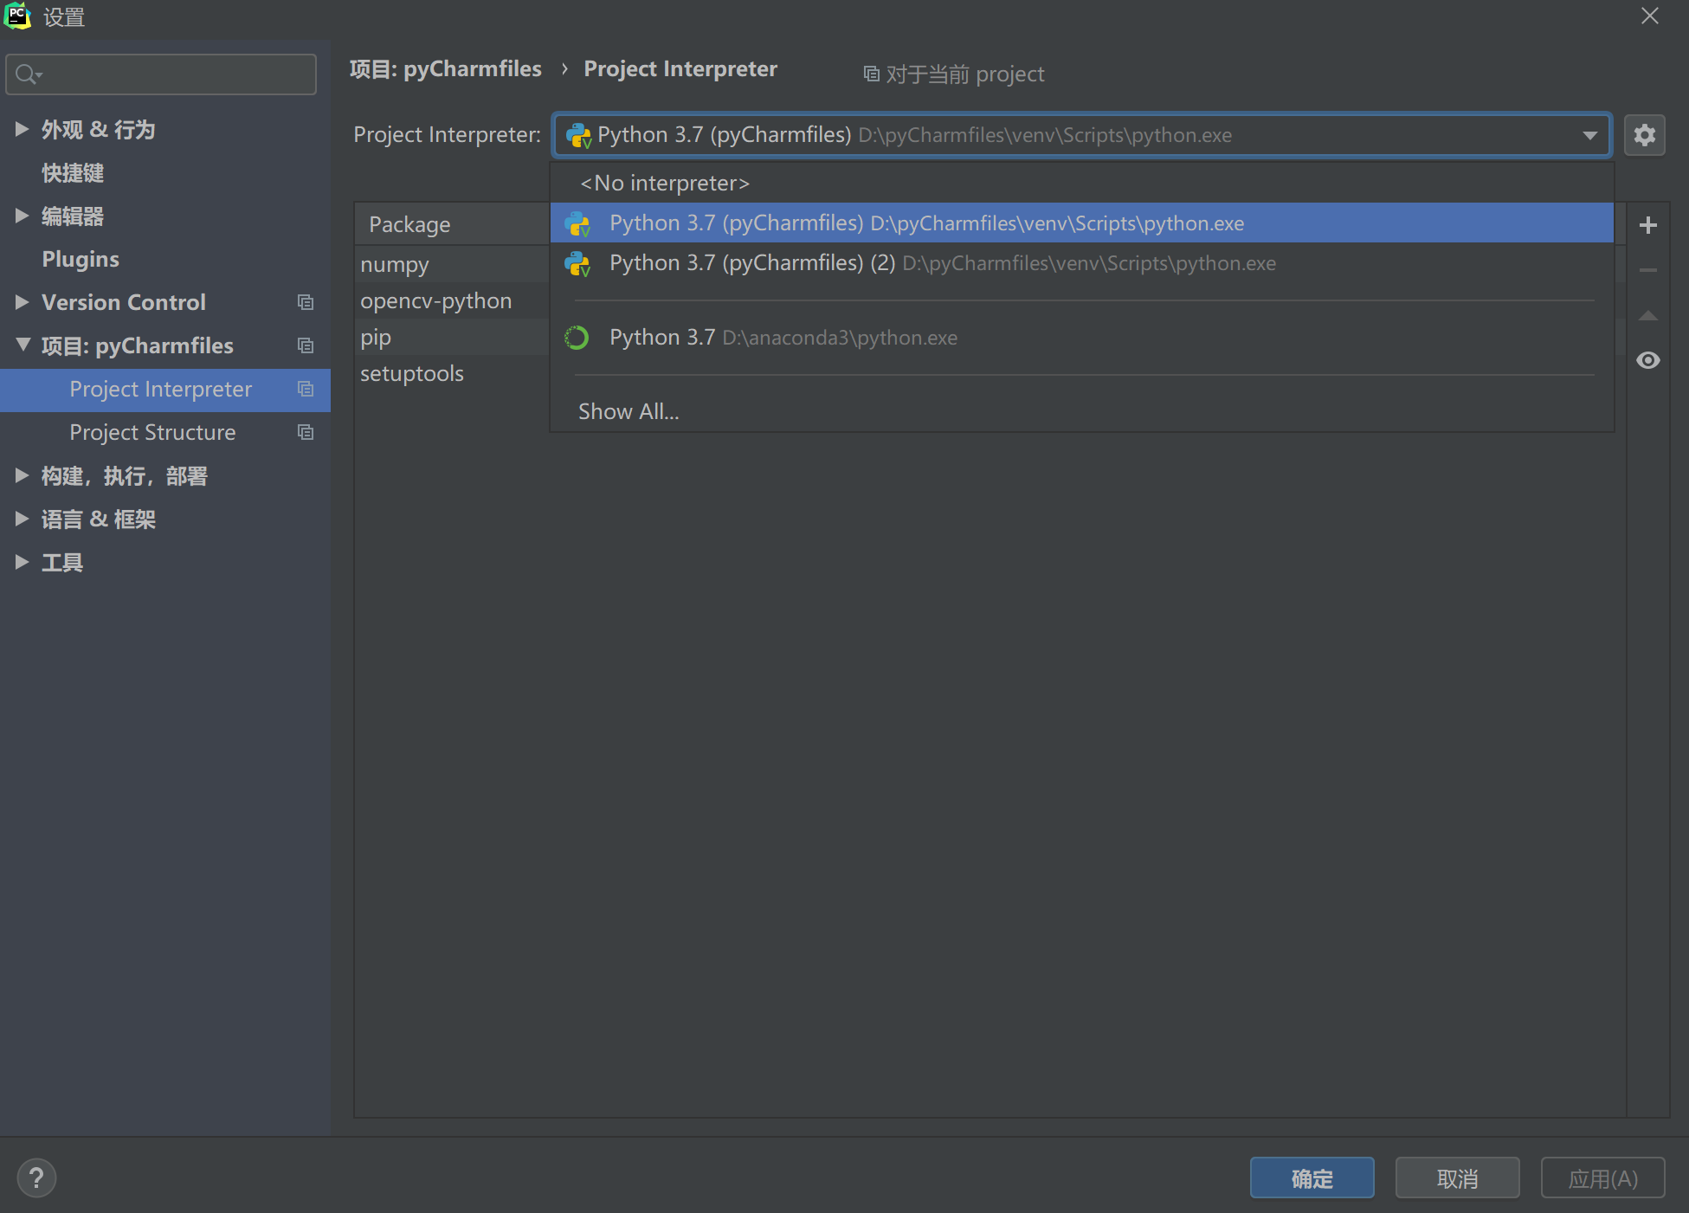Open the Project Interpreter dropdown menu
The height and width of the screenshot is (1213, 1689).
point(1590,135)
